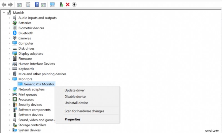Expand the Keyboards chevron

tap(9, 69)
